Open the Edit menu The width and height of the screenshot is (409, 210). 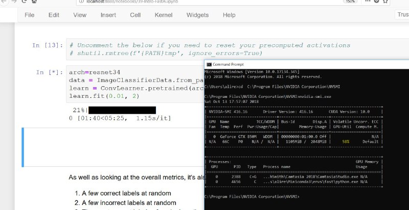(x=54, y=15)
